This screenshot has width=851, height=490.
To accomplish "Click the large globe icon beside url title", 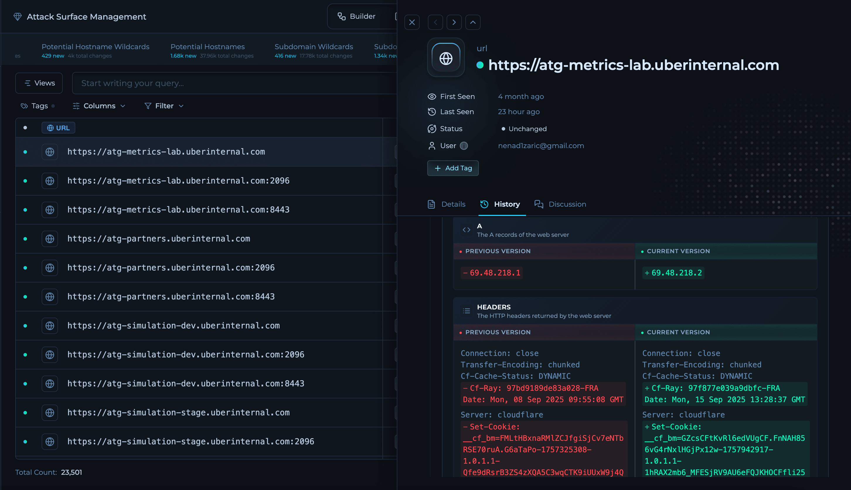I will click(446, 58).
